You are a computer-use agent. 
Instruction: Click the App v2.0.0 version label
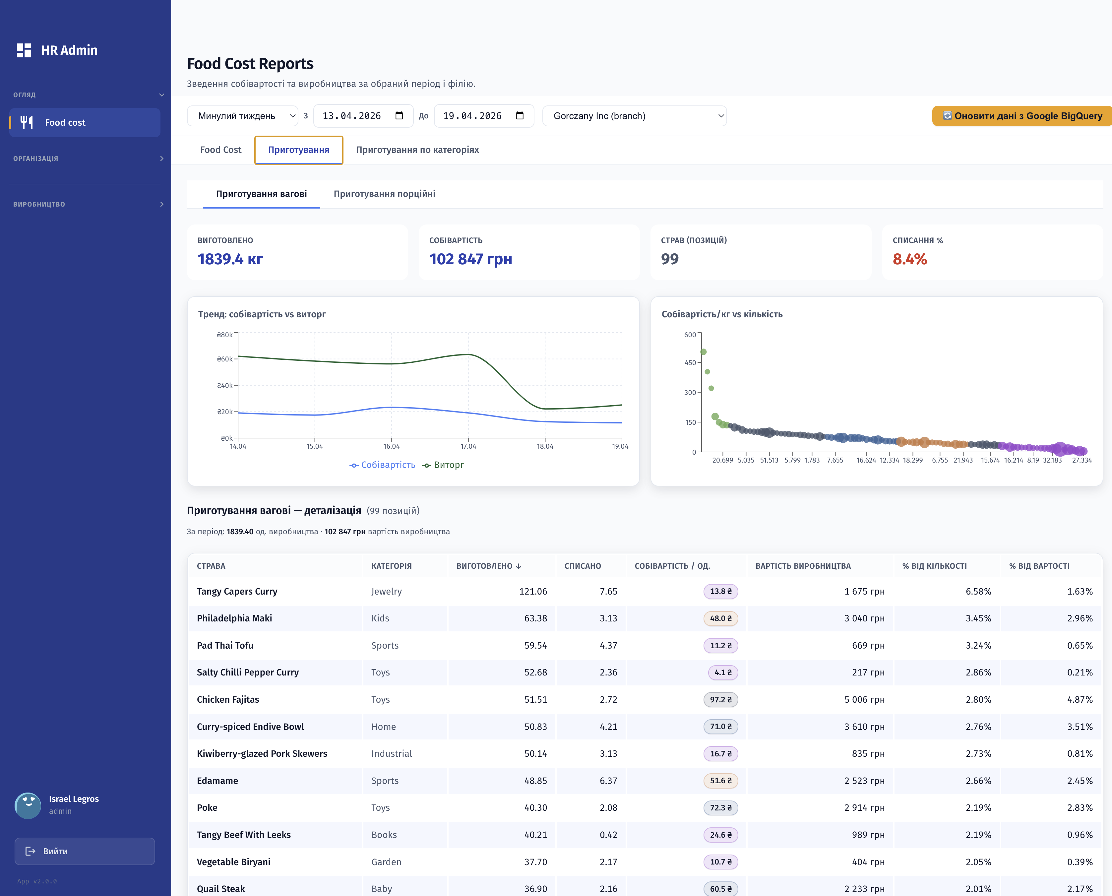click(x=37, y=881)
